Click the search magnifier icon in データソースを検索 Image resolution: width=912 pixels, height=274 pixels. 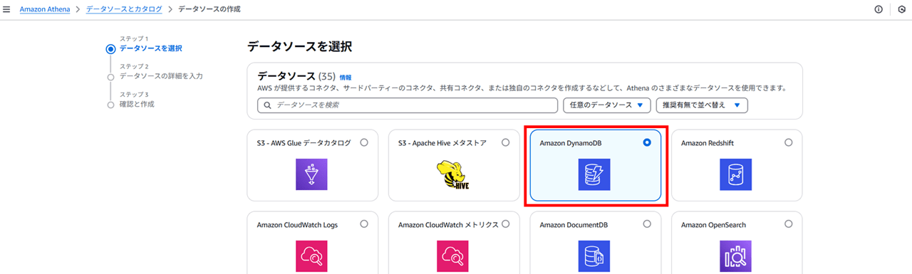click(267, 105)
